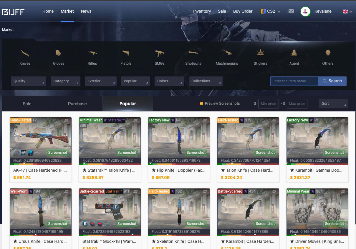
Task: Uncheck the Preview Screenshots checkbox
Action: tap(201, 103)
